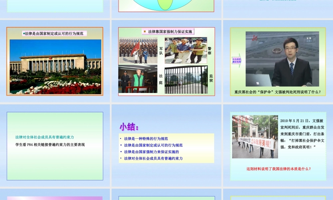Open the 小结 summary slide
The width and height of the screenshot is (333, 200).
(166, 146)
